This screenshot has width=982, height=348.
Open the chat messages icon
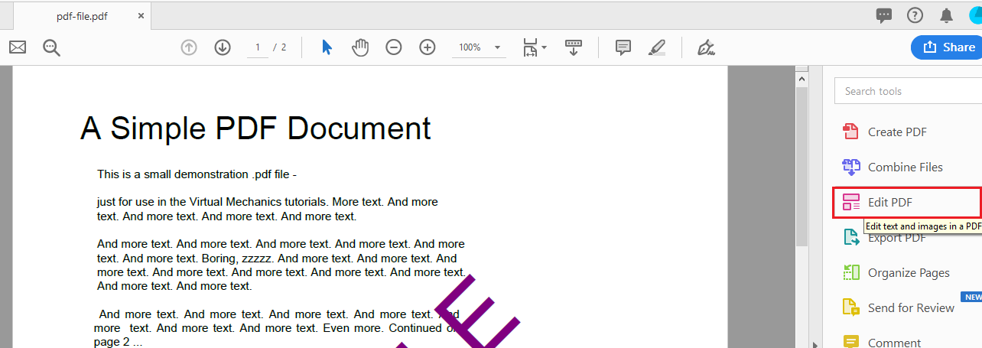tap(884, 15)
